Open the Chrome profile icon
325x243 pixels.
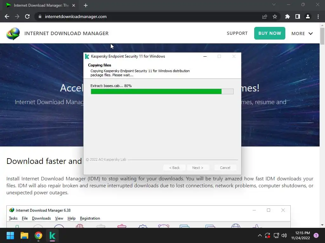click(x=308, y=16)
